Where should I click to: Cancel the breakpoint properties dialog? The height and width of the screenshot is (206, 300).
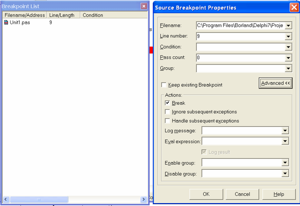point(242,194)
